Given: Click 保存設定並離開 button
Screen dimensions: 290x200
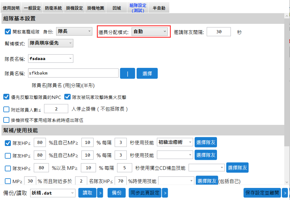Looking at the screenshot, I should 262,193.
